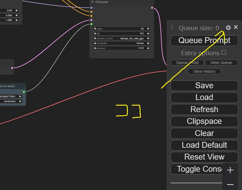The image size is (242, 190).
Task: Select next scheduler option arrow
Action: 148,43
